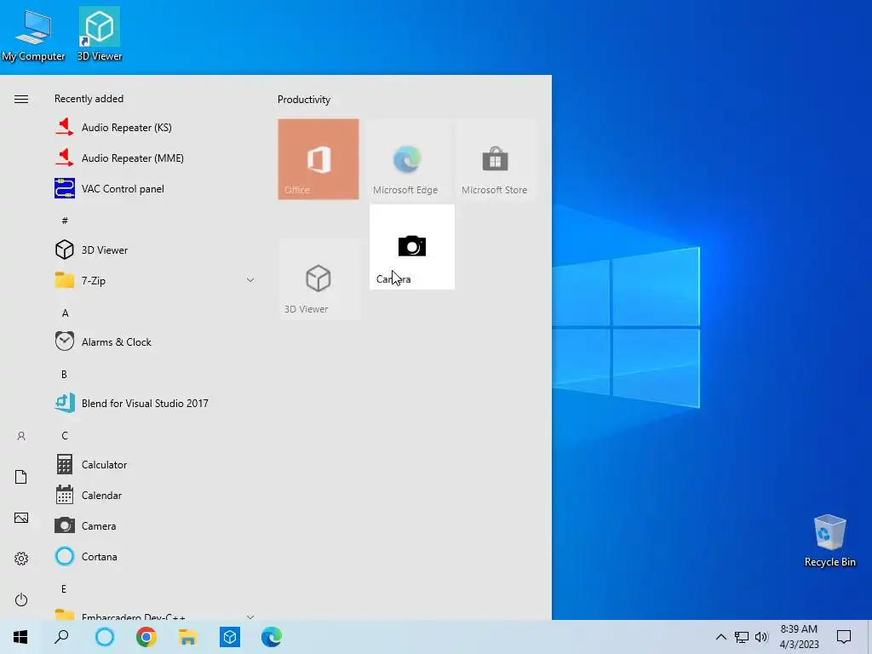Launch Microsoft Edge from the taskbar
Screen dimensions: 872x654
pyautogui.click(x=272, y=637)
